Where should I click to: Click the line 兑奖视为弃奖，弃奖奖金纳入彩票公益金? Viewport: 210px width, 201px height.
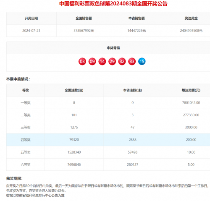coord(36,191)
